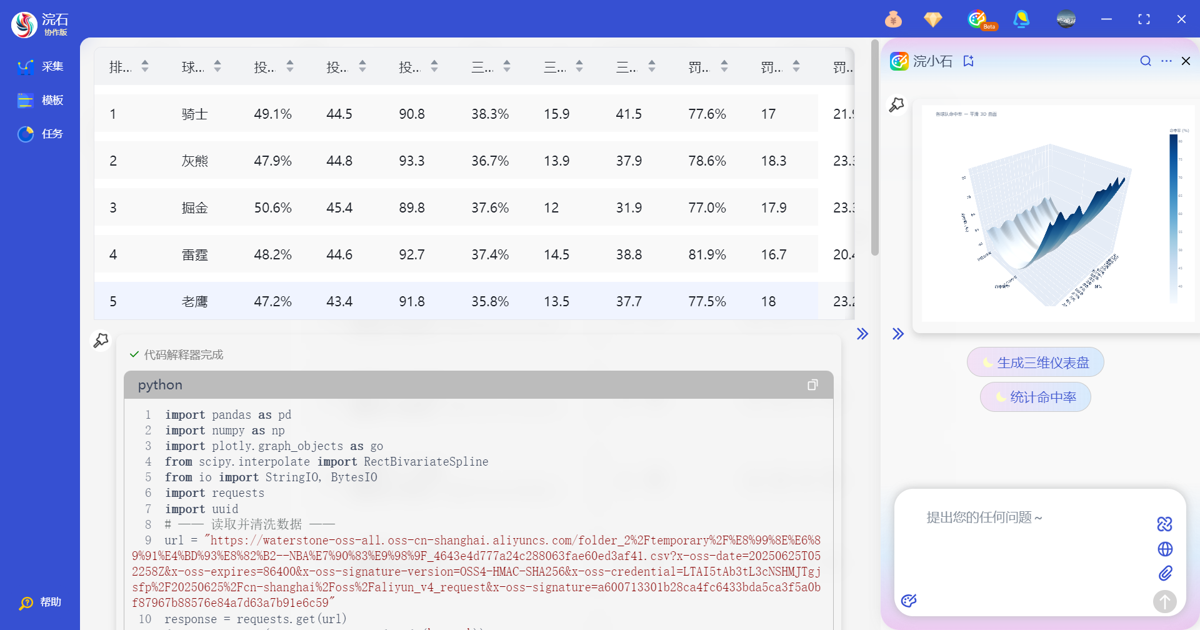Pin the 3D chart message

(x=896, y=105)
